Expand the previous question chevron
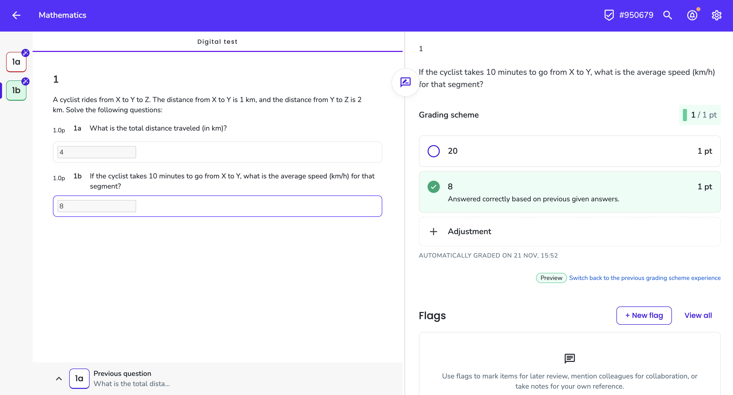This screenshot has width=733, height=395. point(59,378)
